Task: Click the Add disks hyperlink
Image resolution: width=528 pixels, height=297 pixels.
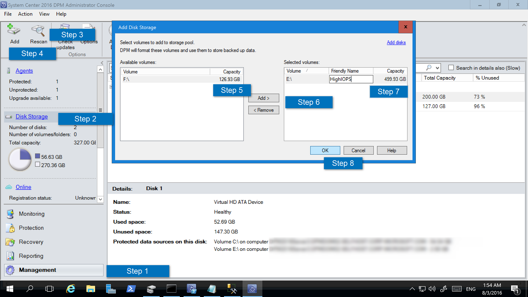Action: pyautogui.click(x=396, y=43)
